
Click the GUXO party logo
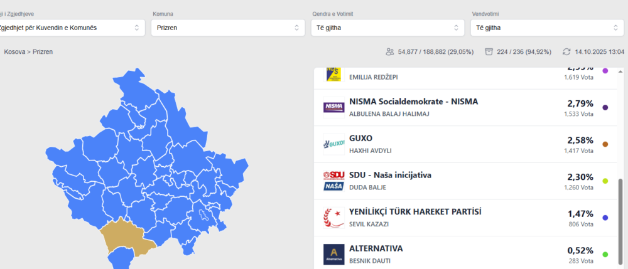[333, 144]
